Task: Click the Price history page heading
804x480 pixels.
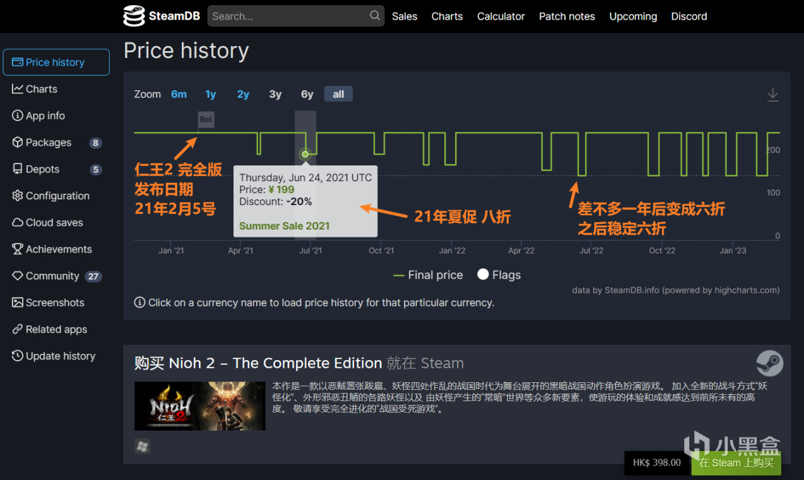Action: click(x=186, y=50)
